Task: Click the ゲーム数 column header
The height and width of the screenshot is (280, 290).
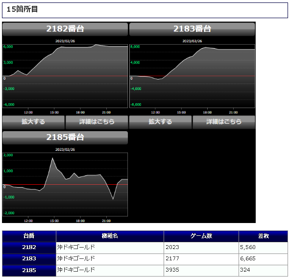Action: [201, 236]
